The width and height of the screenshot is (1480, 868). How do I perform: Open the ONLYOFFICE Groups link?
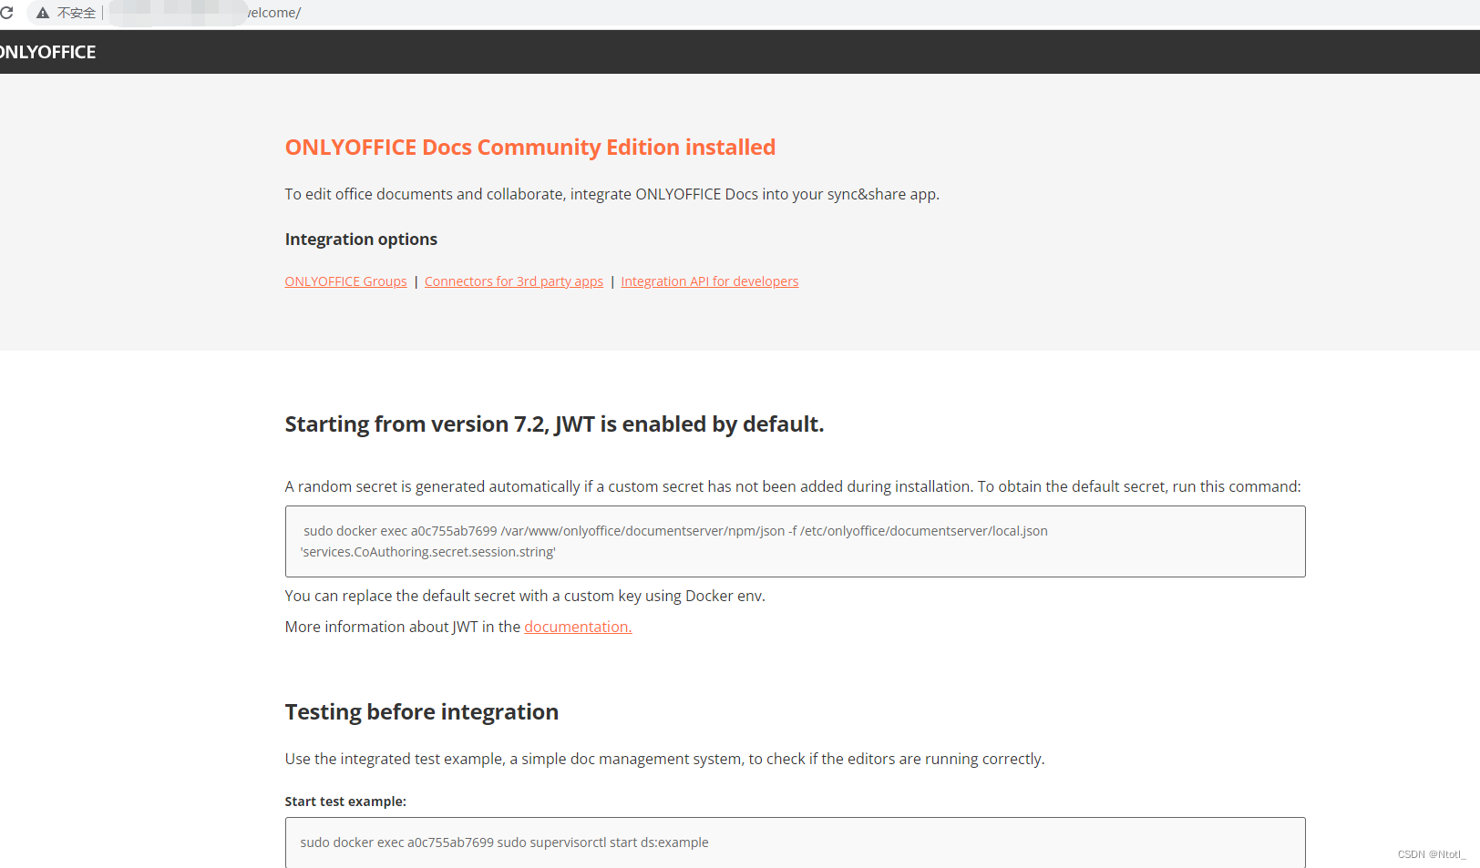[x=345, y=281]
